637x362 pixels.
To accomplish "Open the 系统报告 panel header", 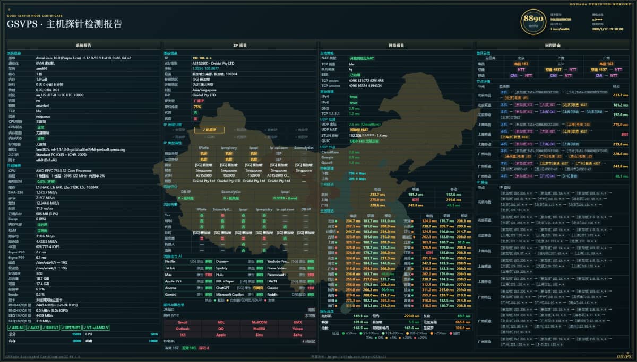I will tap(83, 46).
